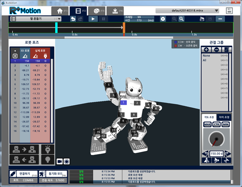Image resolution: width=242 pixels, height=187 pixels.
Task: Zoom out on the timeline
Action: 181,19
